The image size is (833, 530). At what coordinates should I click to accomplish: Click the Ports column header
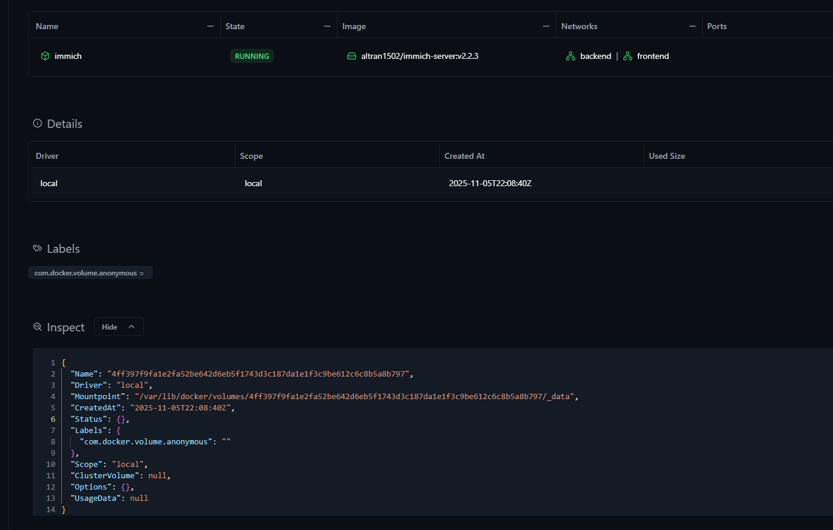(x=717, y=26)
